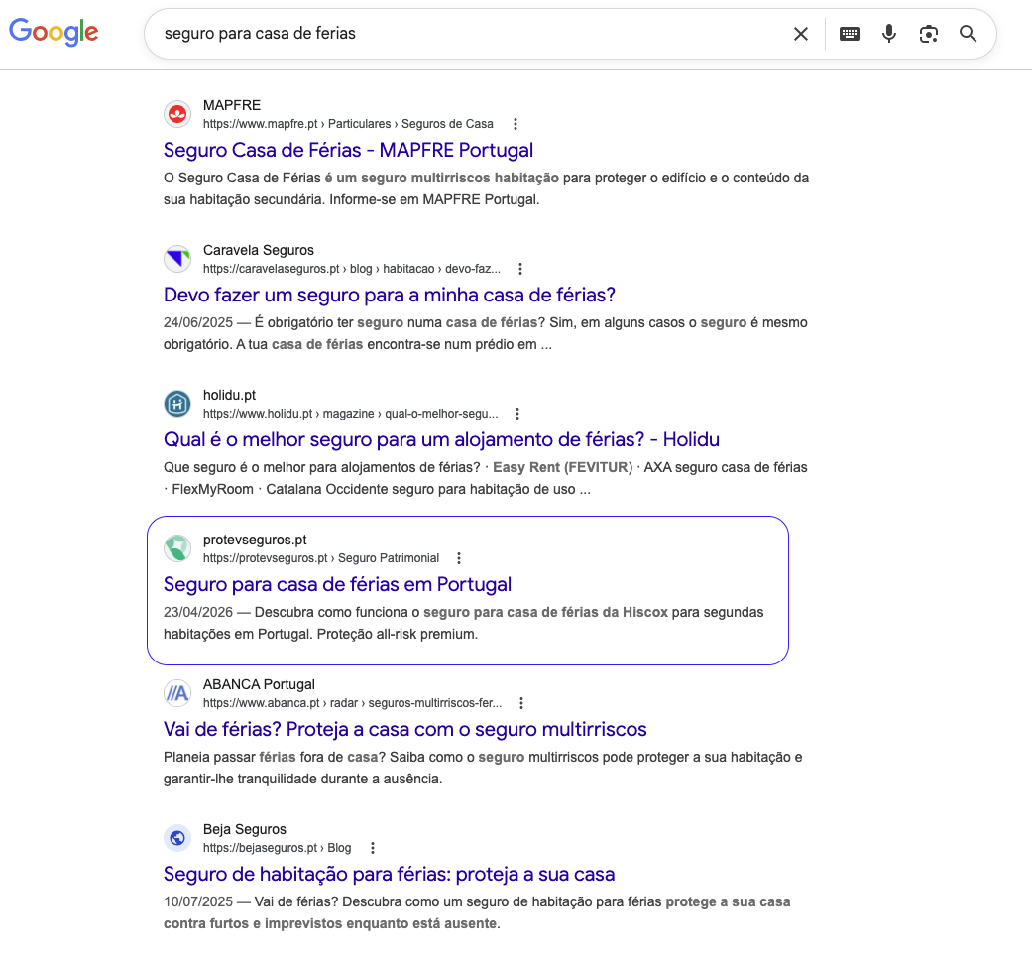
Task: Submit search with the magnifier icon
Action: [x=968, y=34]
